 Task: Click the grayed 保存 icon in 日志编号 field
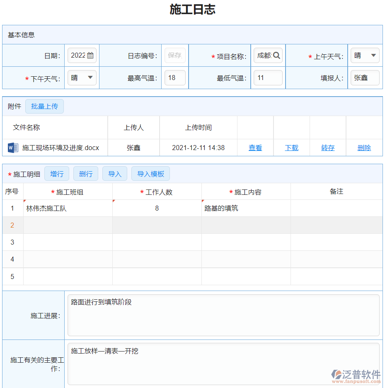[174, 55]
